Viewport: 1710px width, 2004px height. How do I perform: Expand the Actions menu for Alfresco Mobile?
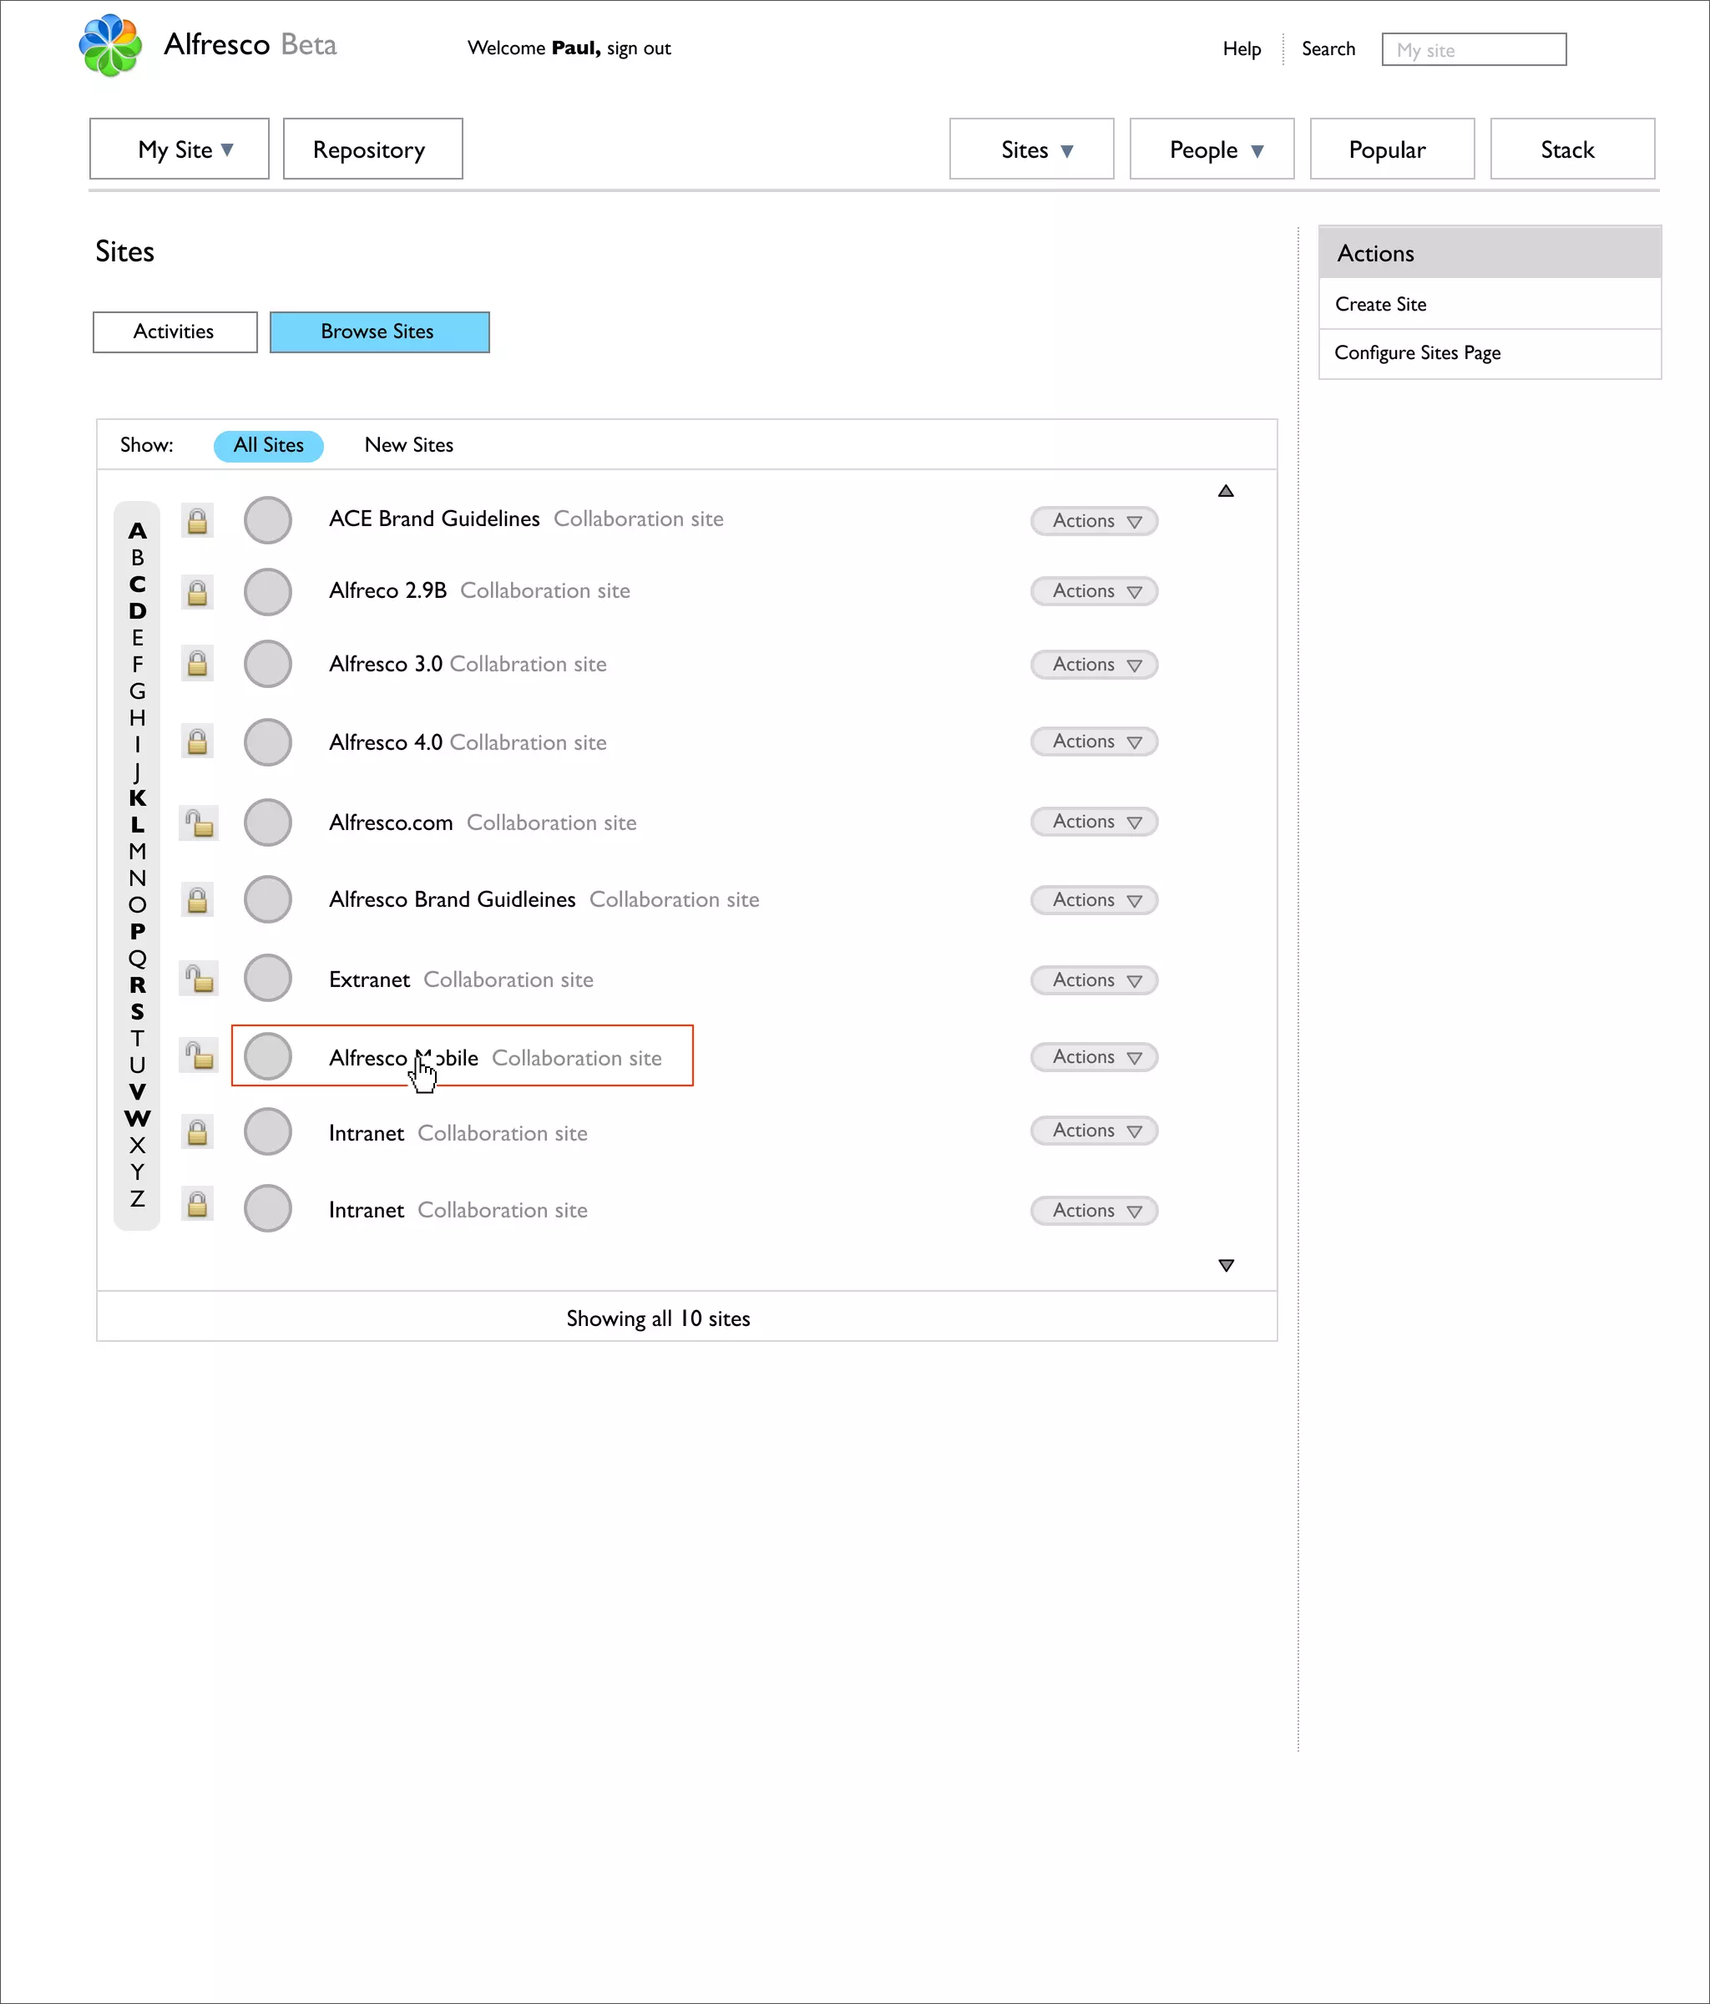click(1094, 1057)
